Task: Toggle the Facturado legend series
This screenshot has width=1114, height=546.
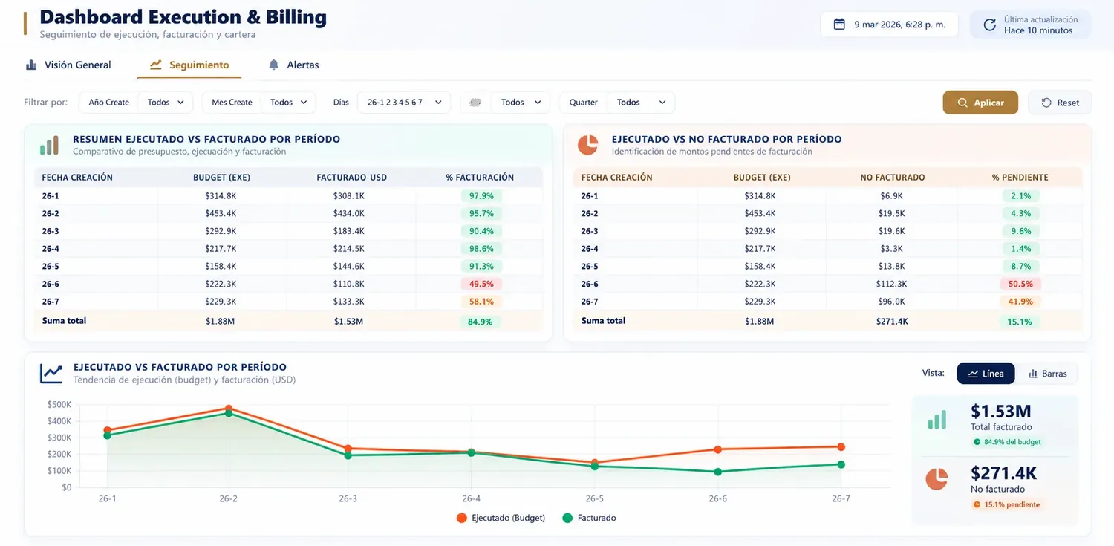Action: point(590,518)
